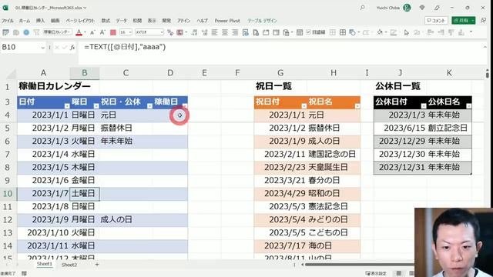Image resolution: width=493 pixels, height=277 pixels.
Task: Select cell 2023/12/29
Action: (x=401, y=141)
